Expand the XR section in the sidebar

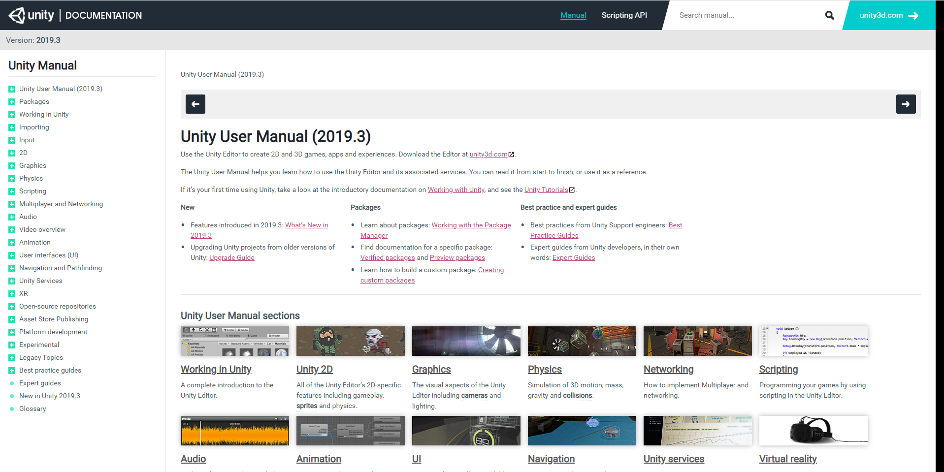(12, 294)
